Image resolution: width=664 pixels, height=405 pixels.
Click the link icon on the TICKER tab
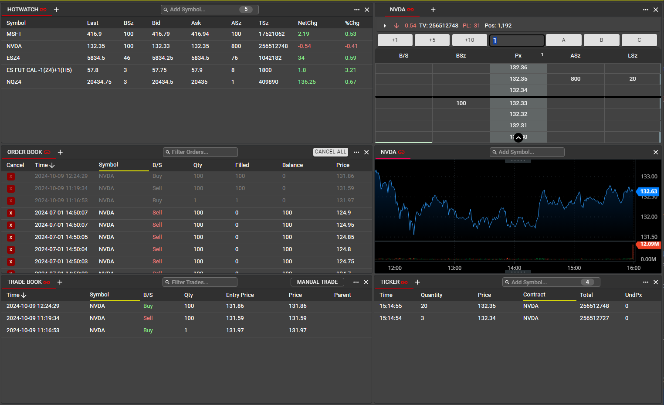tap(404, 282)
